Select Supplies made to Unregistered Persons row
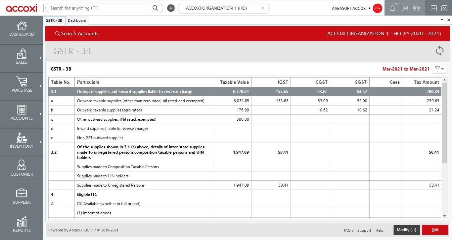 click(245, 185)
